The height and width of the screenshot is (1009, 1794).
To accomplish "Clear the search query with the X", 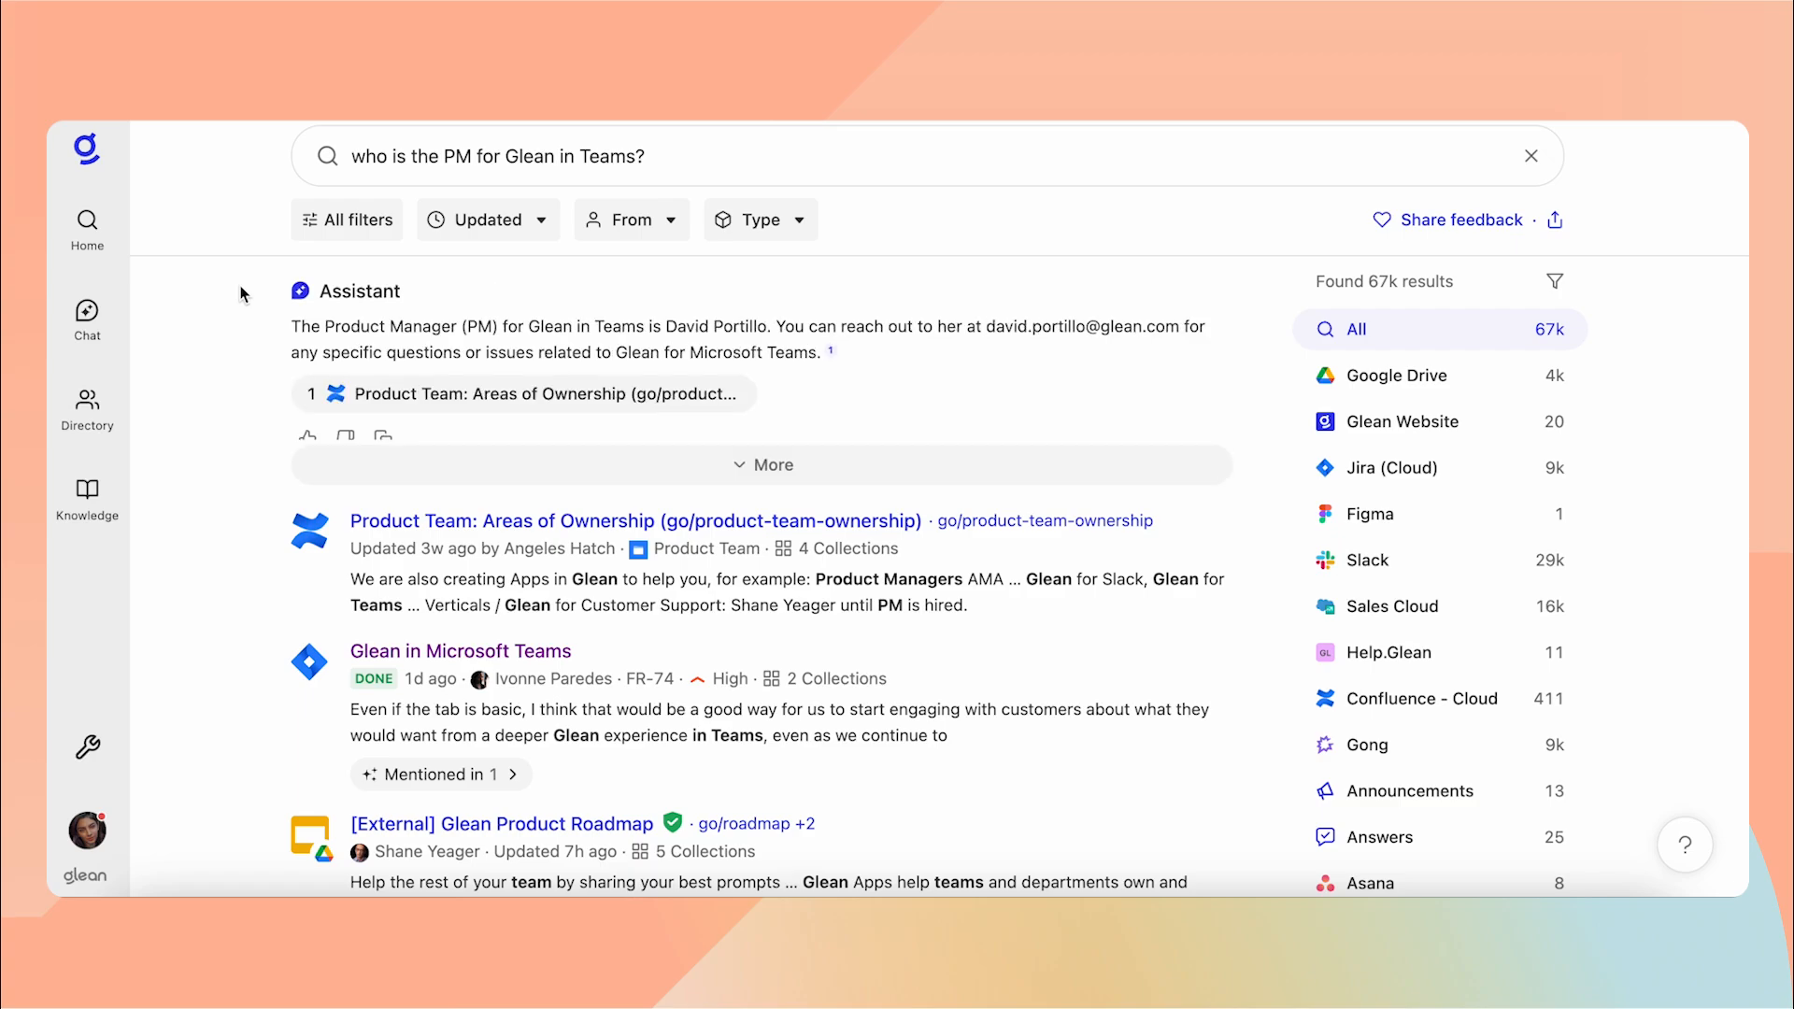I will 1531,155.
